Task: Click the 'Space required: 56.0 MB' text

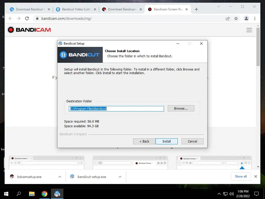Action: coord(82,122)
